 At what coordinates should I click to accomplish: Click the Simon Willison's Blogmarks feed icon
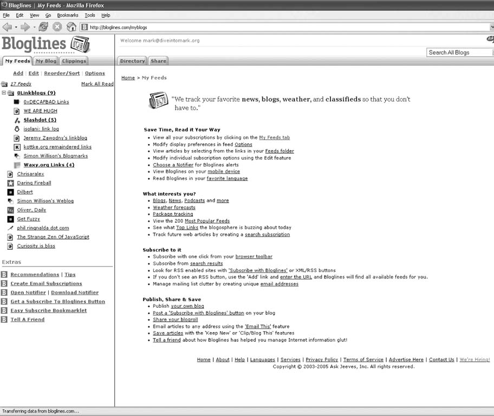click(x=17, y=156)
